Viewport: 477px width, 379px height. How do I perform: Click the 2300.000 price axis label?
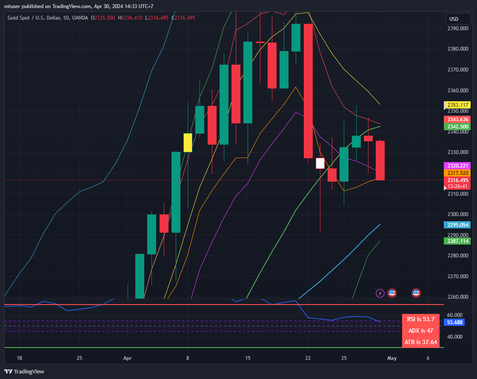(458, 214)
